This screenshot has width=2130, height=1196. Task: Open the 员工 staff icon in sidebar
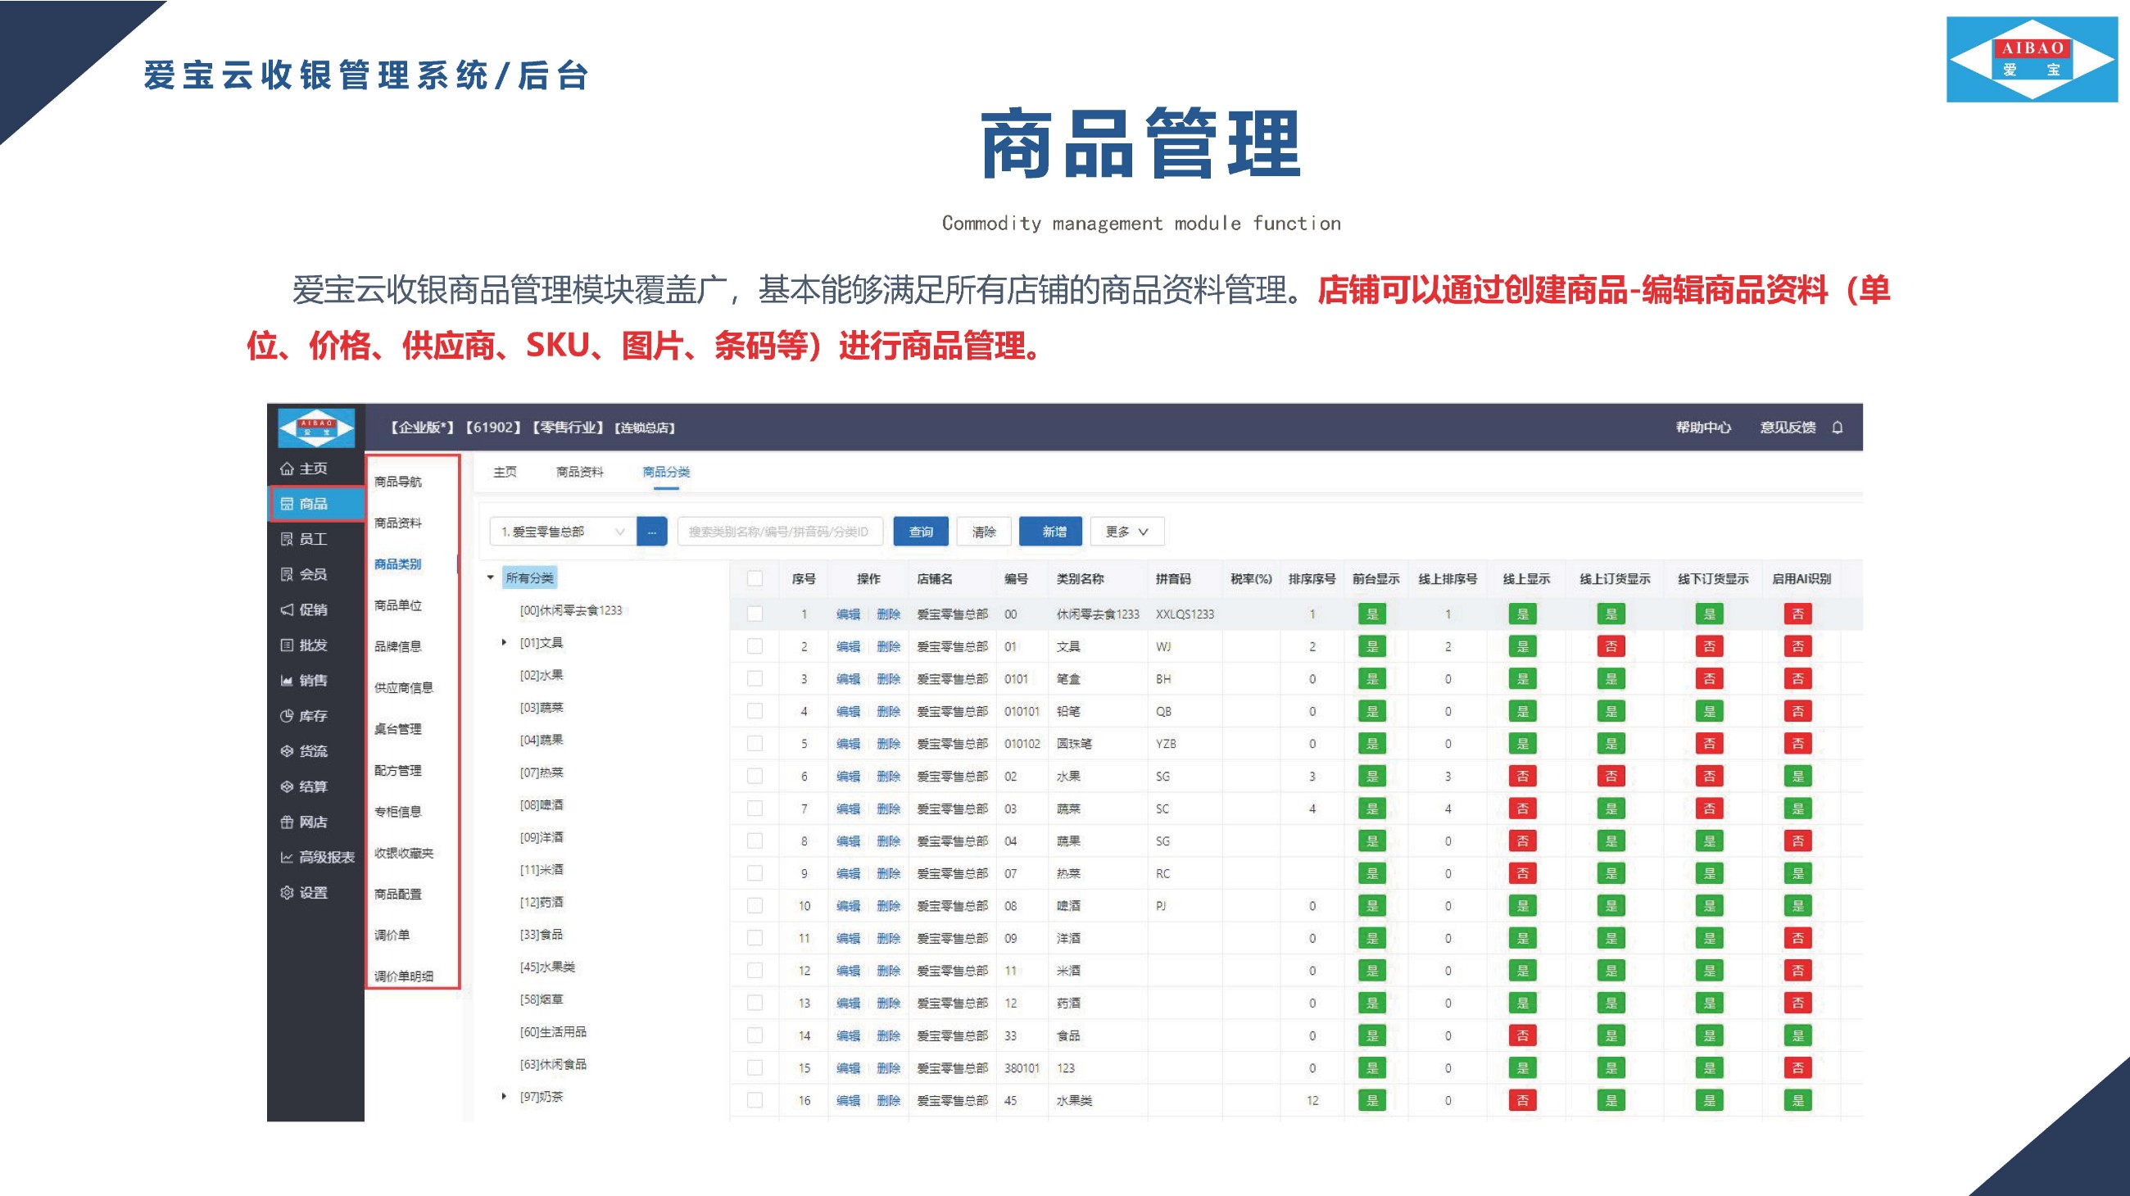click(287, 539)
